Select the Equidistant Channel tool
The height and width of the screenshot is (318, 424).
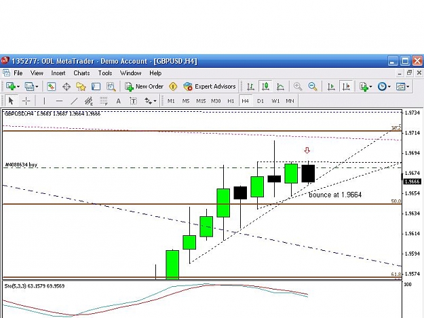tap(89, 101)
